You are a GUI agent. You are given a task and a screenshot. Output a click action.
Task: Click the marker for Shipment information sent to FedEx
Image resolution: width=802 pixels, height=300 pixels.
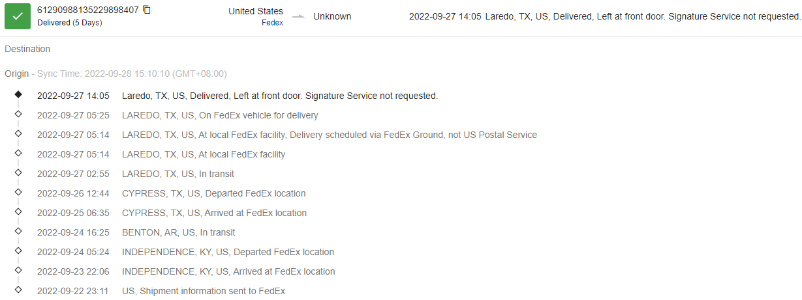pos(18,290)
